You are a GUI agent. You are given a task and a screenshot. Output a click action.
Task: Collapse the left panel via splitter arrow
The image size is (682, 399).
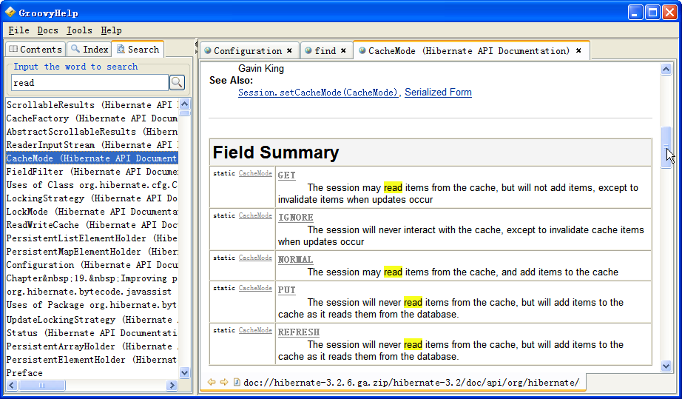tap(196, 45)
